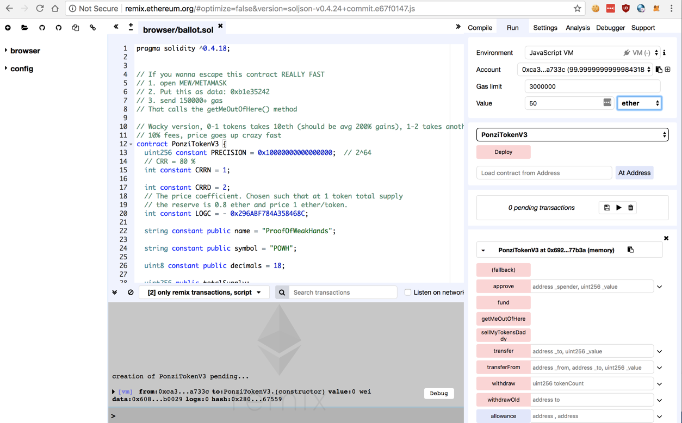Click the Load contract from Address field
This screenshot has width=682, height=423.
coord(544,173)
